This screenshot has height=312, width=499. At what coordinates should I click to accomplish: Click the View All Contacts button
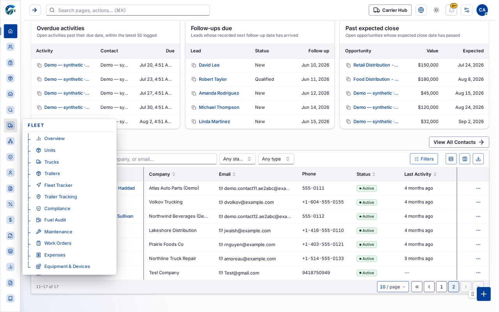click(x=459, y=142)
